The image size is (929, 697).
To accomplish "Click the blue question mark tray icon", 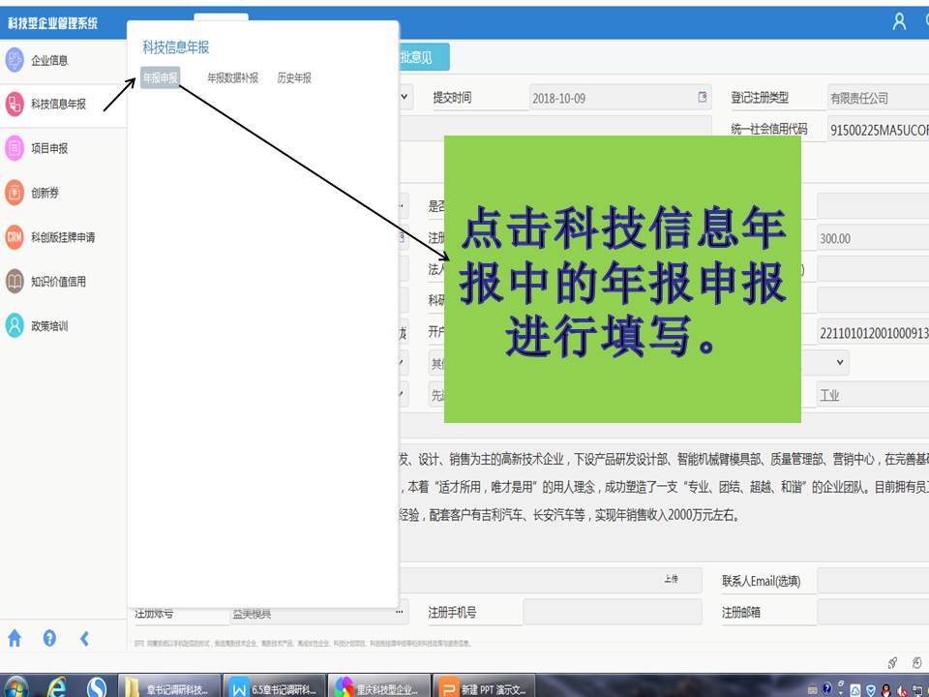I will 827,688.
